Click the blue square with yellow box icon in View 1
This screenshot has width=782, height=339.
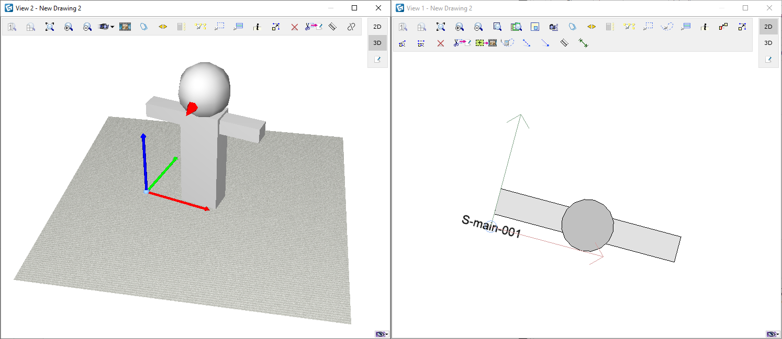(535, 27)
